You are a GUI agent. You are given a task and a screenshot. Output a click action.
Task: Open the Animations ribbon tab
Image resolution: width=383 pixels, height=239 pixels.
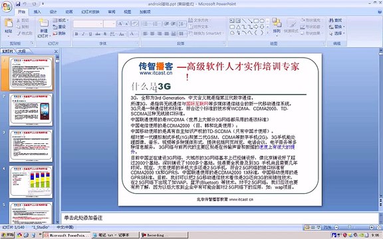(x=69, y=12)
